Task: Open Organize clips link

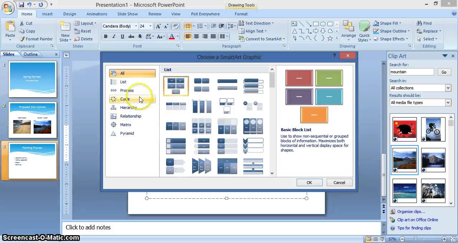Action: pyautogui.click(x=411, y=212)
